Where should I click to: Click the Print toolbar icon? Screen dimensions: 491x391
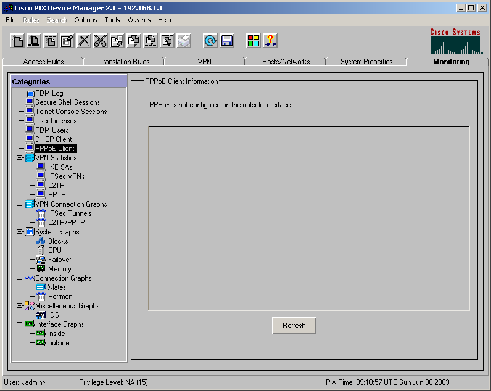coord(184,41)
